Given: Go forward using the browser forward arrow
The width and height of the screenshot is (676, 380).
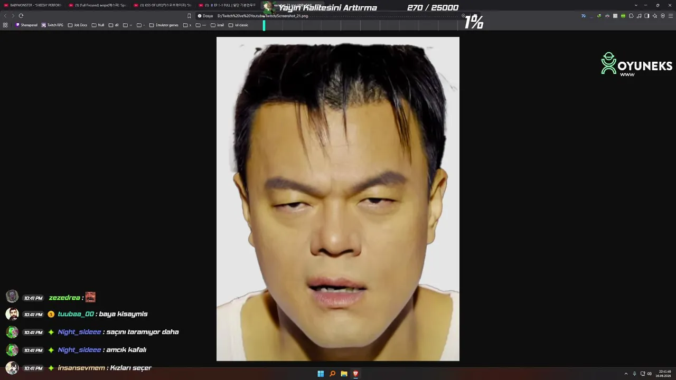Looking at the screenshot, I should (13, 16).
